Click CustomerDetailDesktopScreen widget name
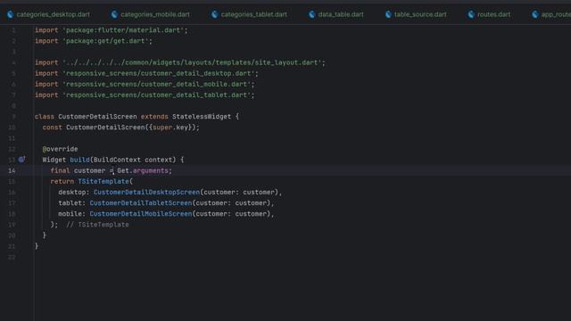The width and height of the screenshot is (571, 321). tap(146, 193)
